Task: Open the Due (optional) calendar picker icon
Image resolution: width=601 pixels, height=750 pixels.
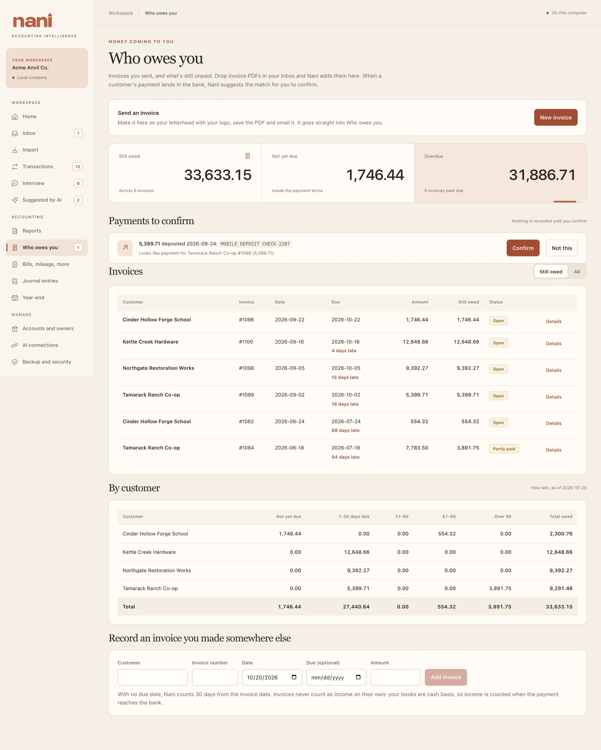Action: click(358, 677)
